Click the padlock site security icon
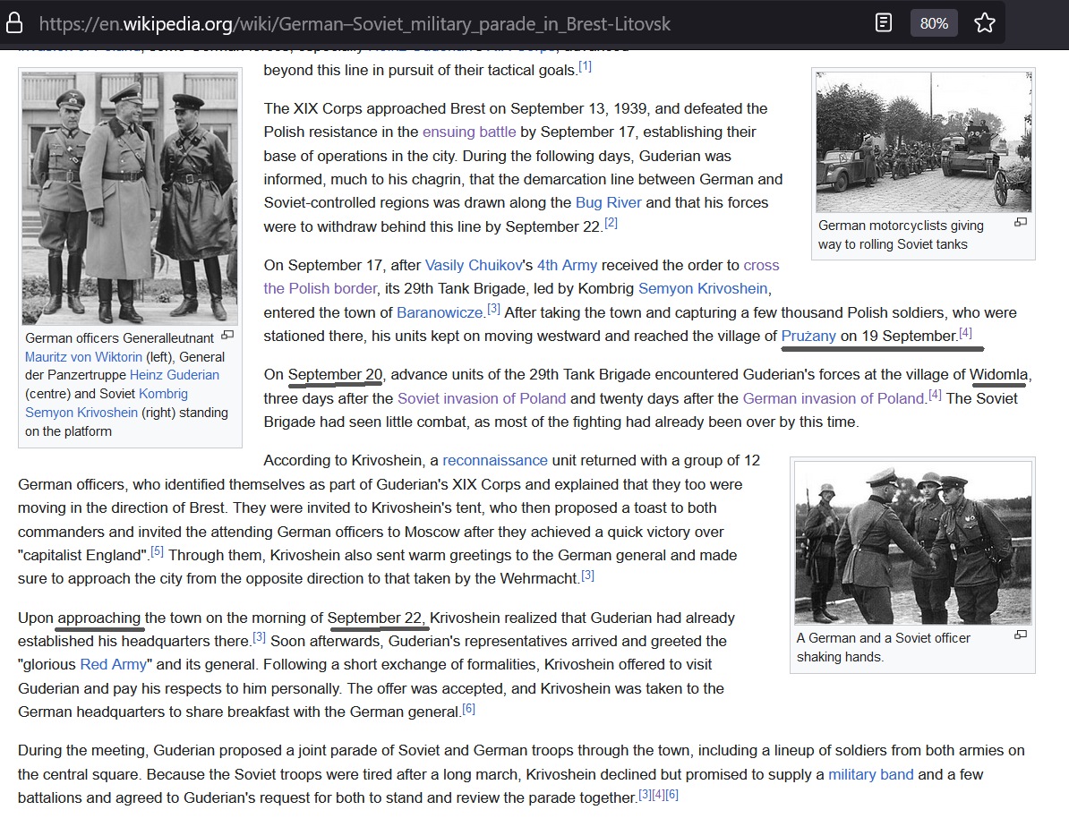The width and height of the screenshot is (1069, 827). point(14,24)
